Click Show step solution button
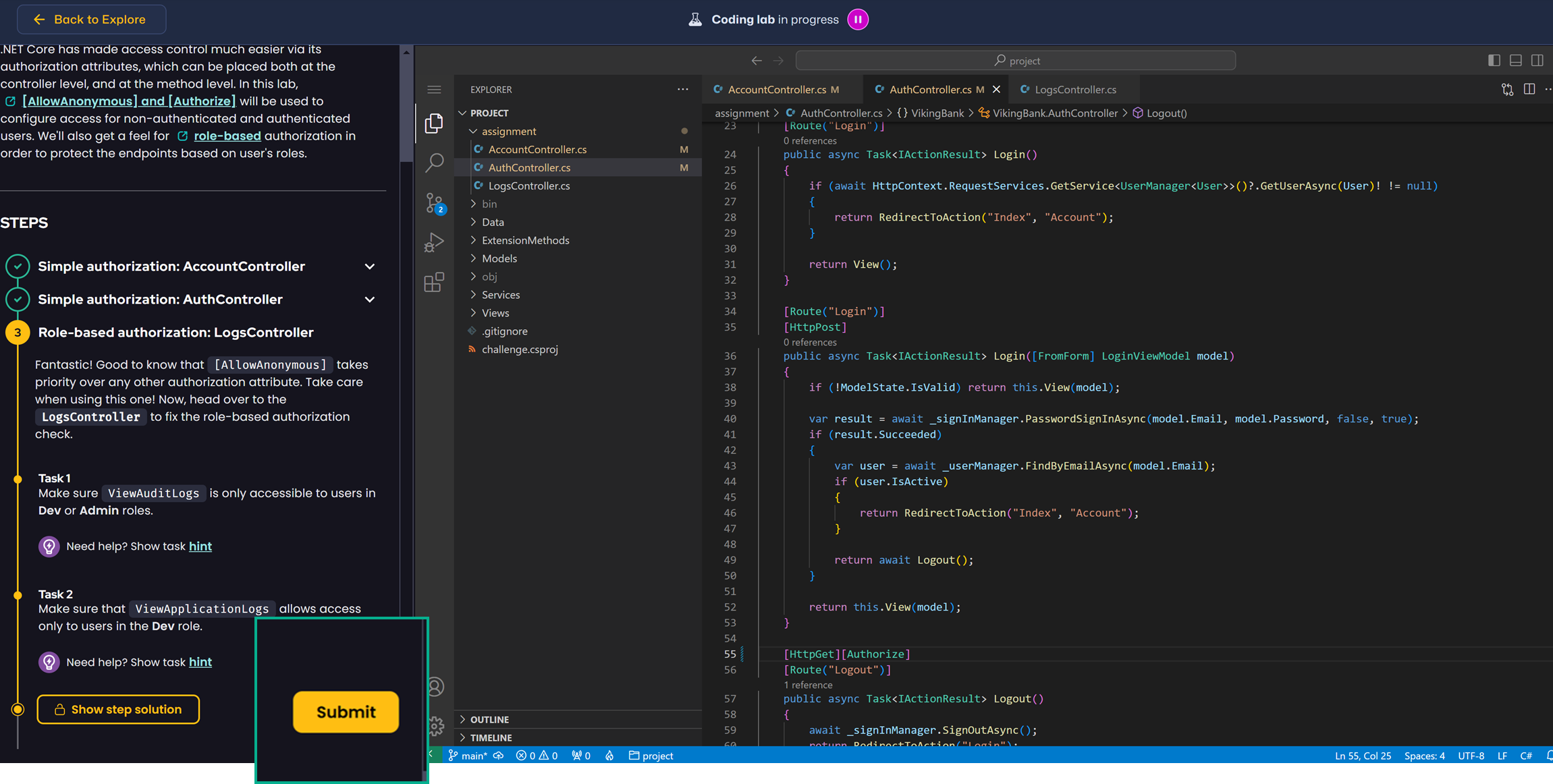The image size is (1553, 784). 118,710
